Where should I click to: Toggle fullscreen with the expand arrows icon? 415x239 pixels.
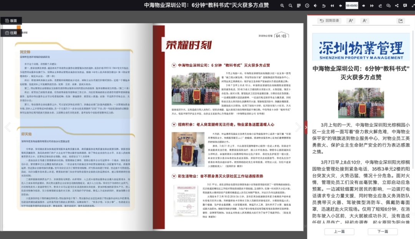[413, 5]
